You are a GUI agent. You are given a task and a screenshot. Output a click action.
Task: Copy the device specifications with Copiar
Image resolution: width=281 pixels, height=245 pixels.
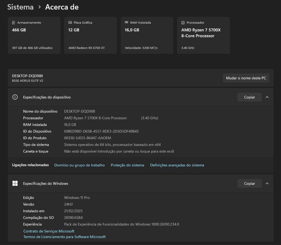[x=249, y=97]
